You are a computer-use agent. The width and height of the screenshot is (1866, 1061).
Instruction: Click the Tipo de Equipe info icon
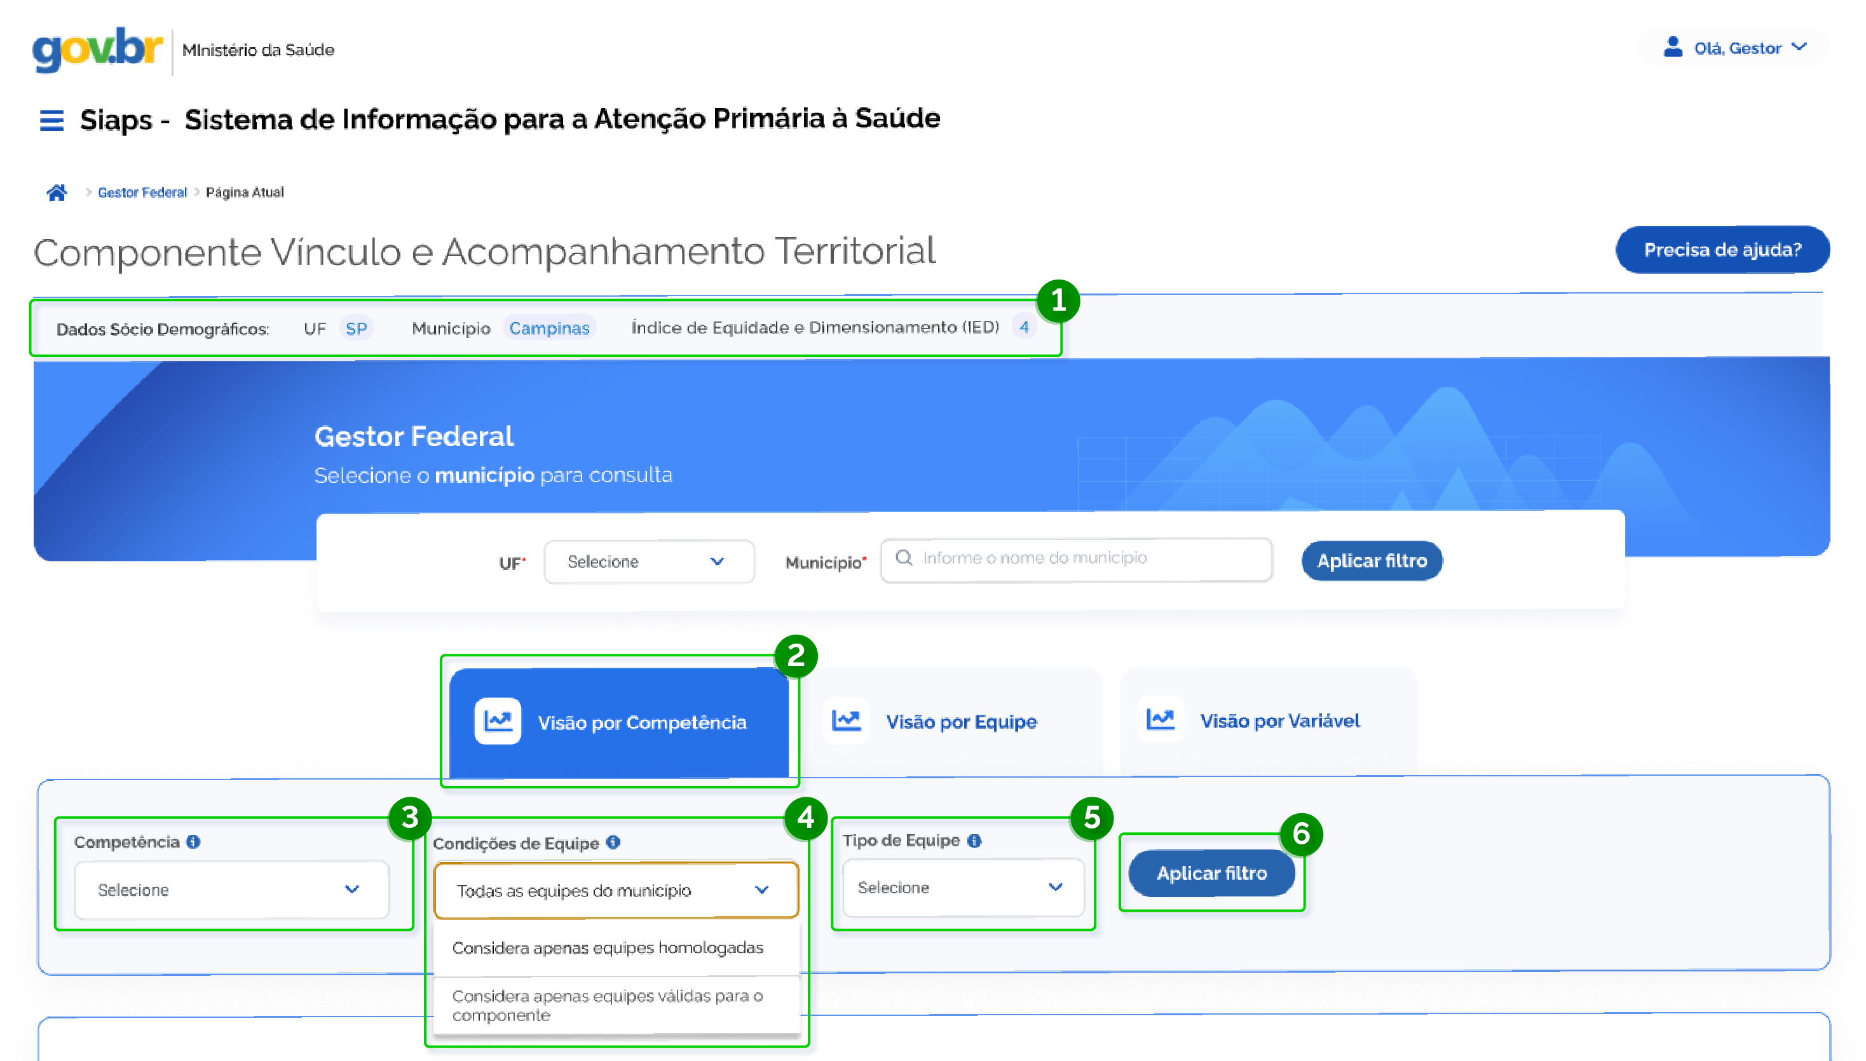coord(974,841)
